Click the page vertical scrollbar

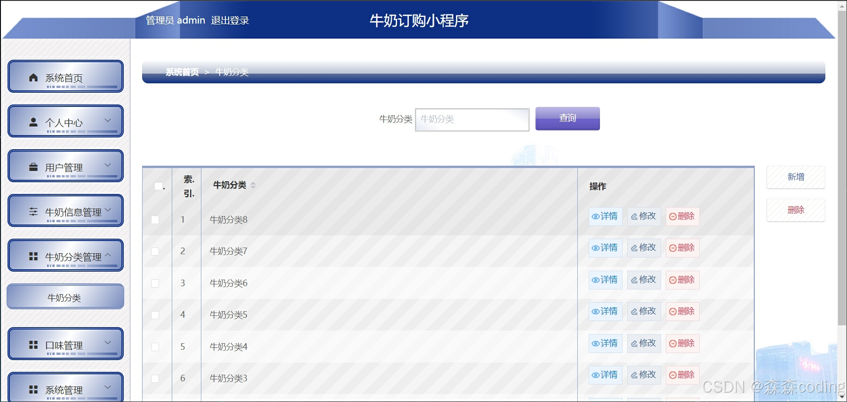point(842,167)
